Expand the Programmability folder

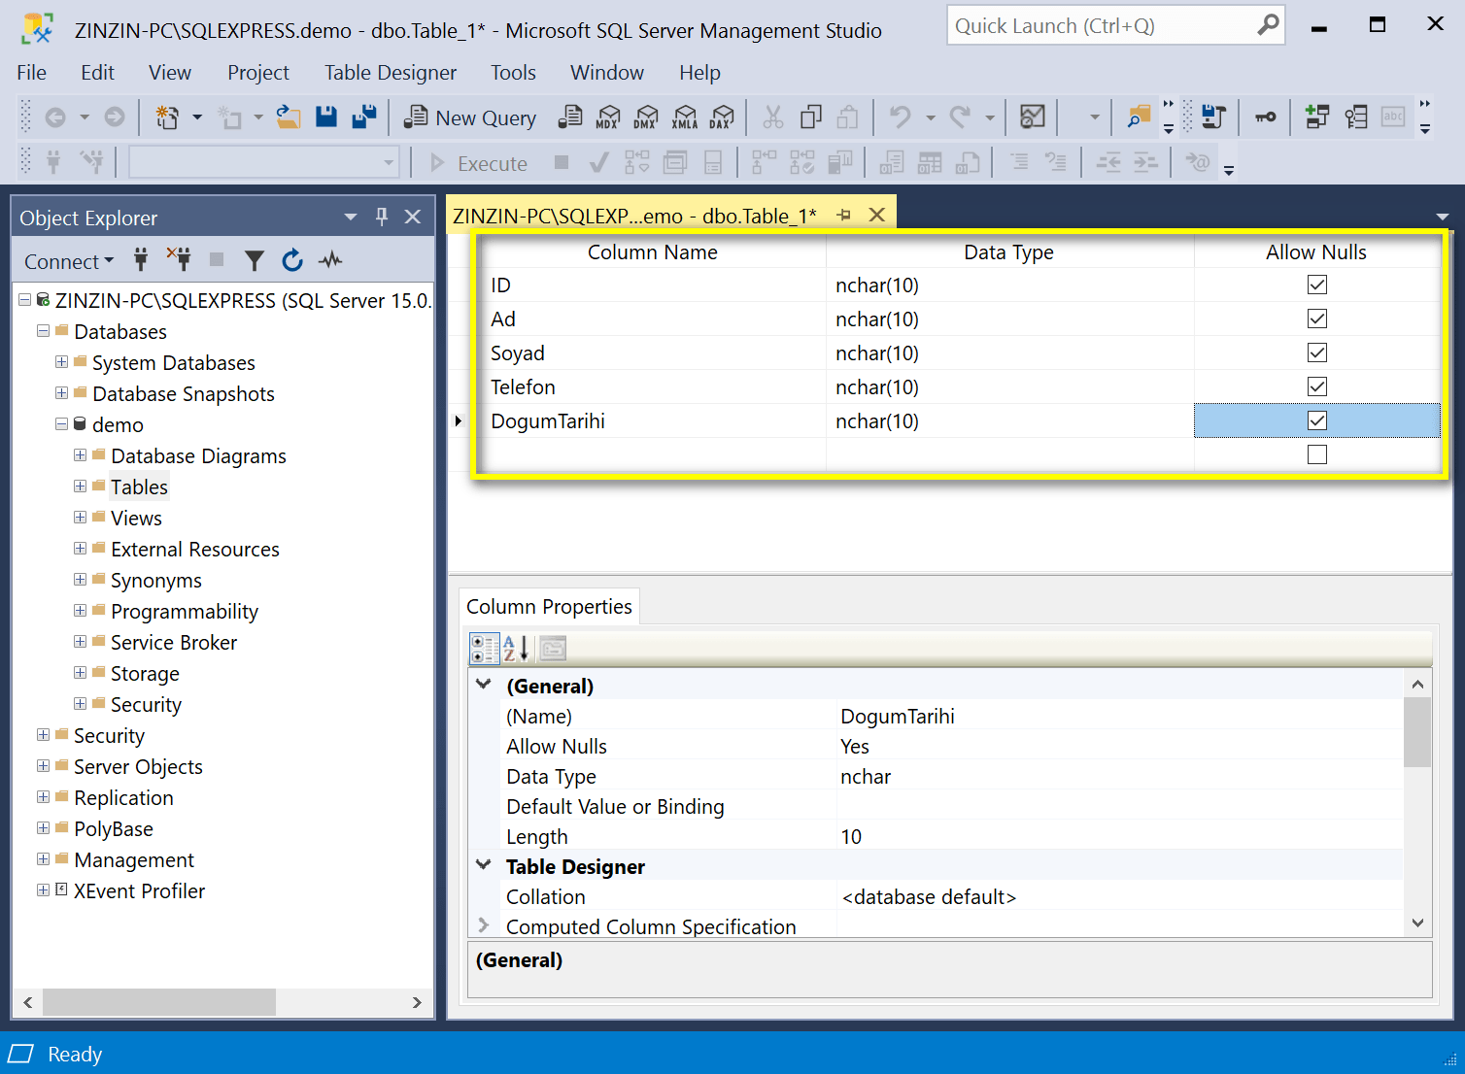[x=80, y=611]
